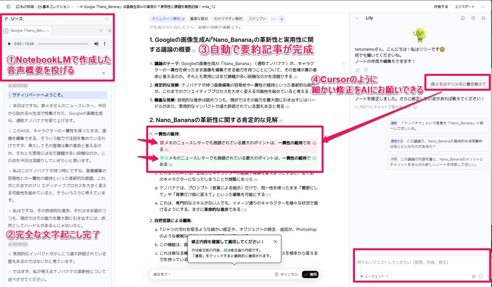Open the audio player three-dot menu

[x=105, y=44]
